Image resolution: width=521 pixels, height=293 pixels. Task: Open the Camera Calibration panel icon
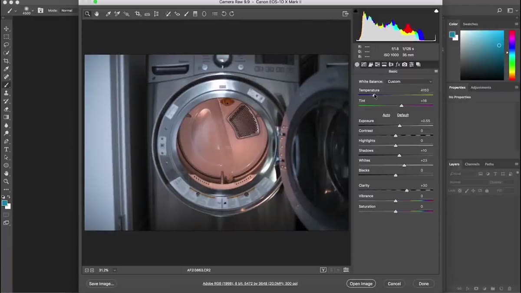[405, 65]
